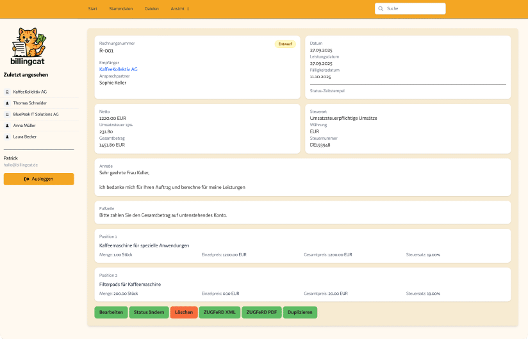Image resolution: width=528 pixels, height=339 pixels.
Task: Go to the Dateien menu item
Action: pyautogui.click(x=152, y=9)
